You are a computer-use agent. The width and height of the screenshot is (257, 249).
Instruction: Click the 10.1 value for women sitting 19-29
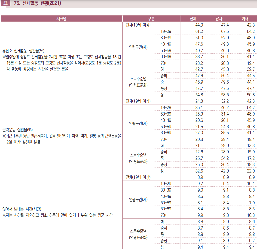point(251,184)
